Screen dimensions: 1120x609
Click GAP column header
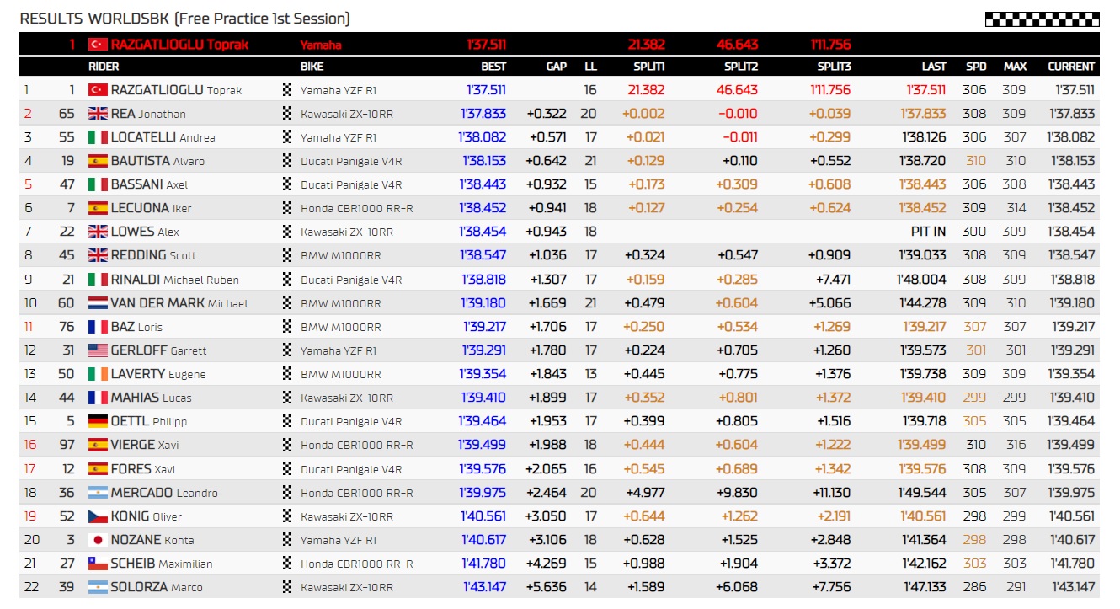point(556,66)
